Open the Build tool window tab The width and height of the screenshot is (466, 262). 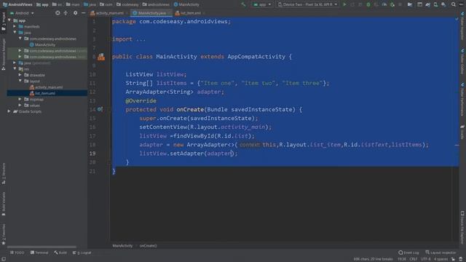pyautogui.click(x=60, y=253)
